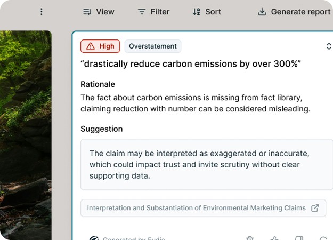Click the Generated by Eudia logo icon

point(94,238)
